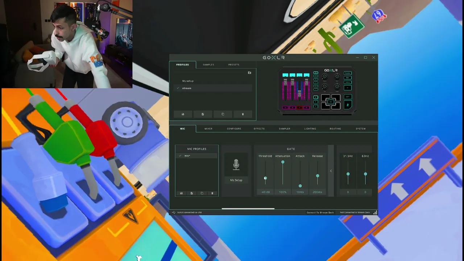Open the Configure tab
This screenshot has height=261, width=464.
234,129
